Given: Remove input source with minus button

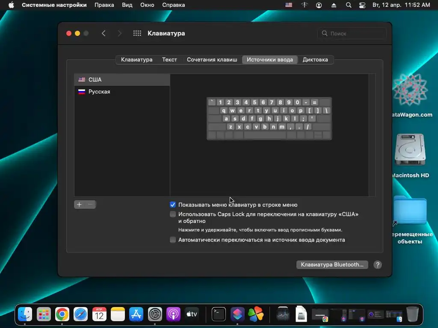Looking at the screenshot, I should tap(91, 205).
